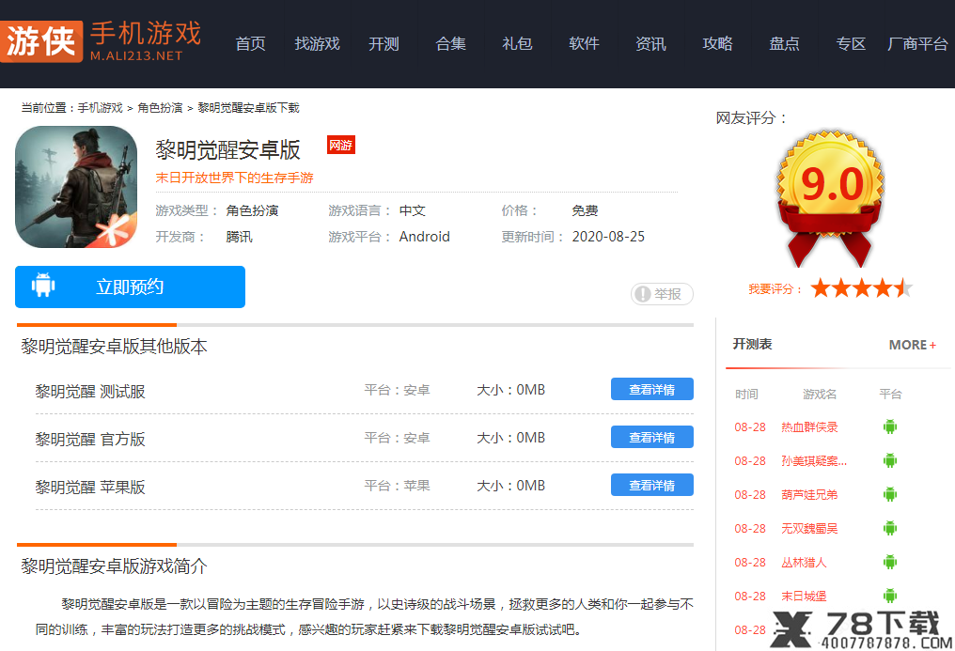
Task: Open the 丛林猎人 game link
Action: 804,562
